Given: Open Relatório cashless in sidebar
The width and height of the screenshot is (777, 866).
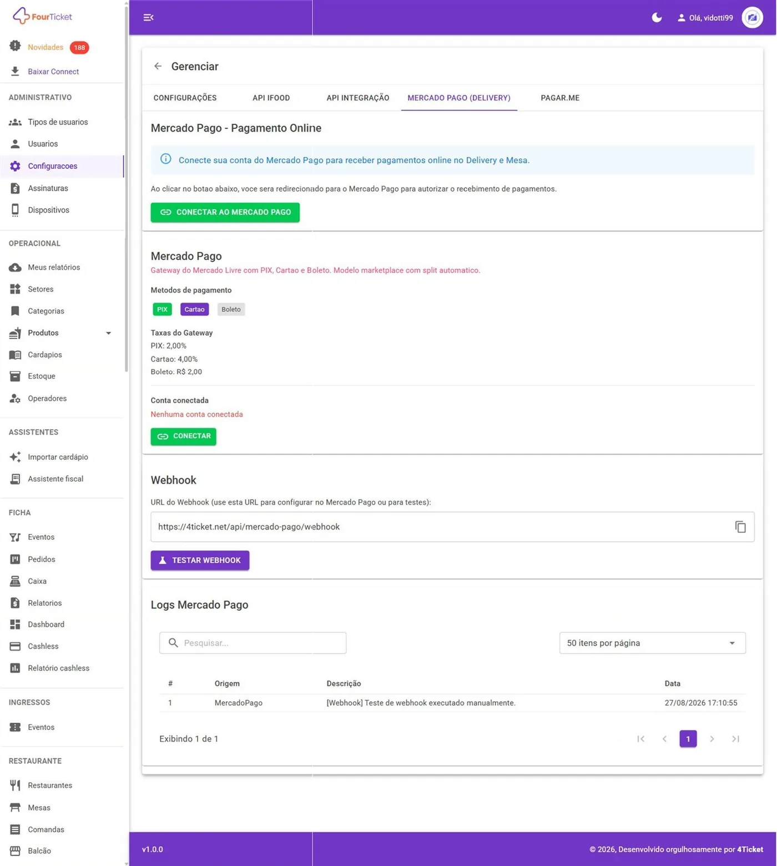Looking at the screenshot, I should coord(58,668).
